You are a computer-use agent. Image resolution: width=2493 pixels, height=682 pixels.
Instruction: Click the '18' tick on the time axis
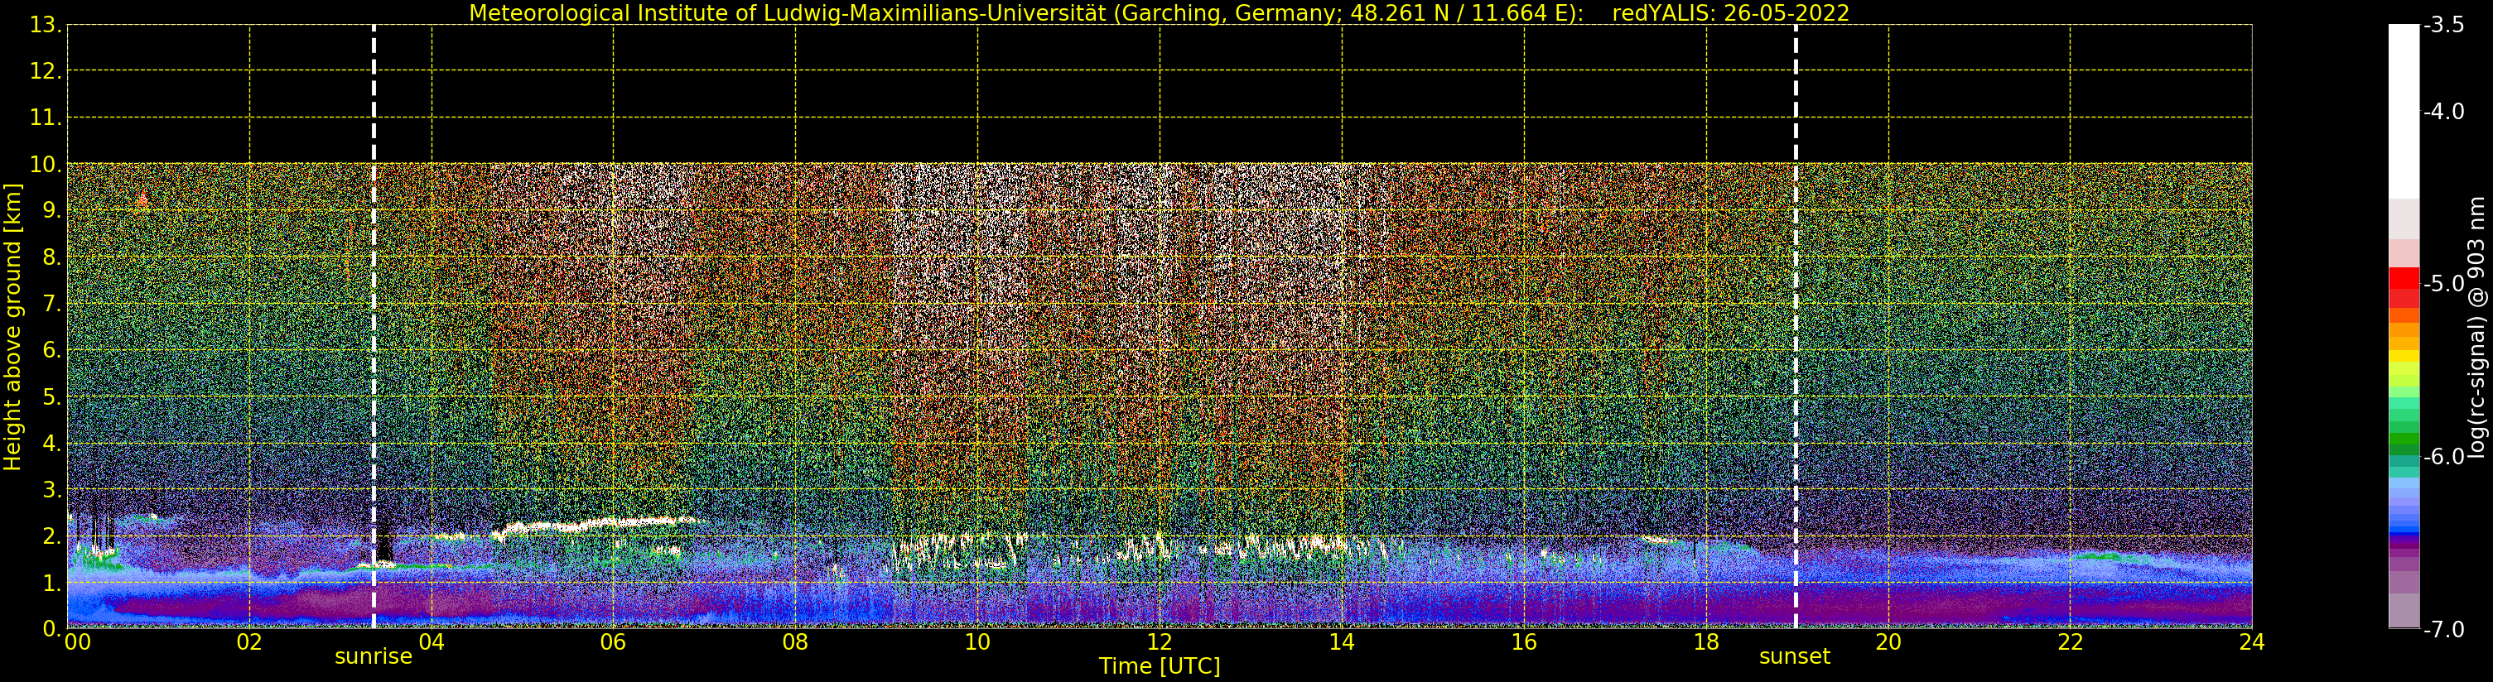point(1706,641)
